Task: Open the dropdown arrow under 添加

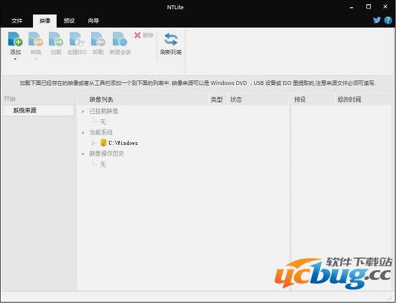Action: 15,59
